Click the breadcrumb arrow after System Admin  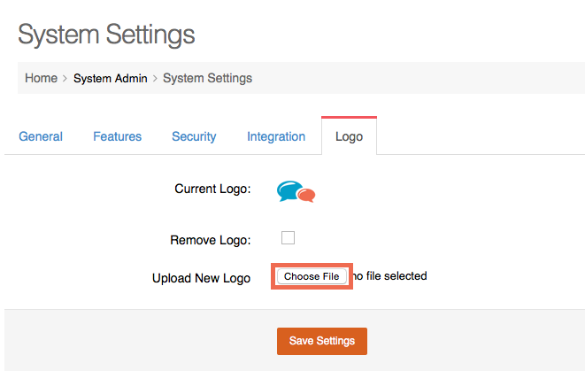[155, 79]
